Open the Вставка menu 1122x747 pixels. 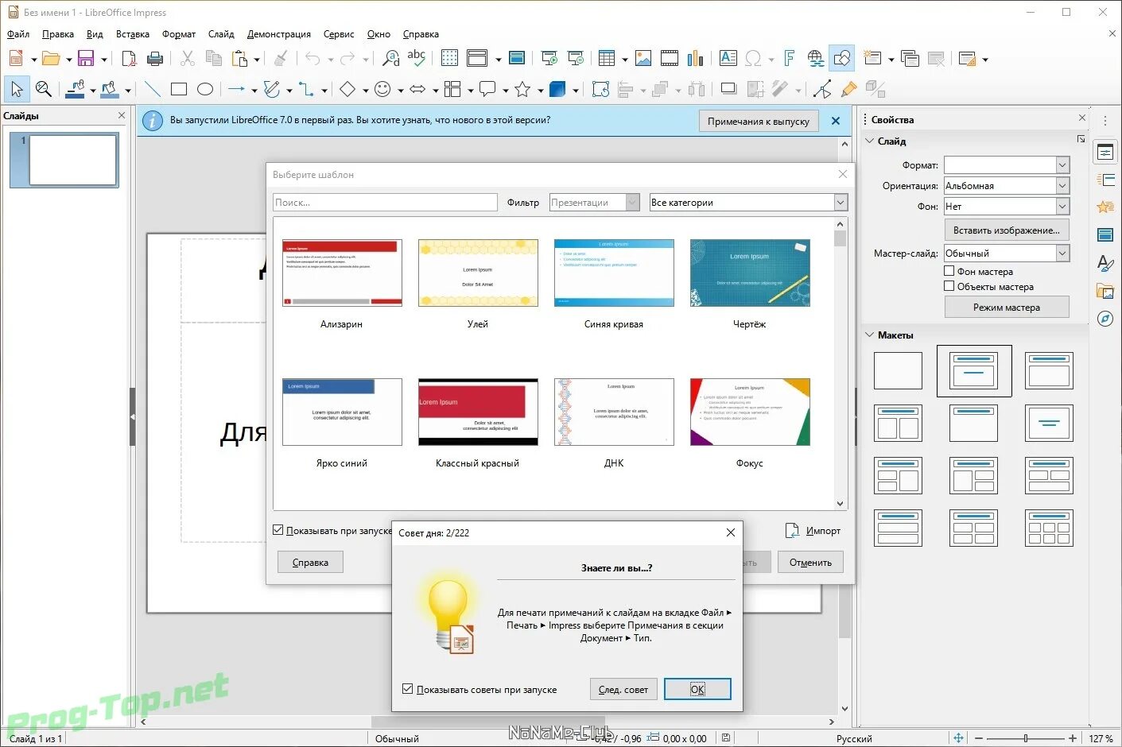tap(133, 34)
